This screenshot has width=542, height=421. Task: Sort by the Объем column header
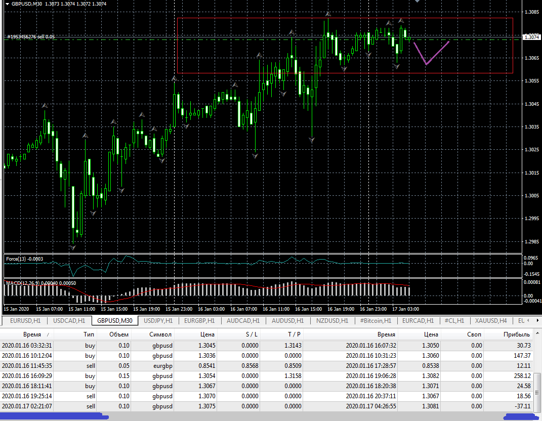pos(119,334)
